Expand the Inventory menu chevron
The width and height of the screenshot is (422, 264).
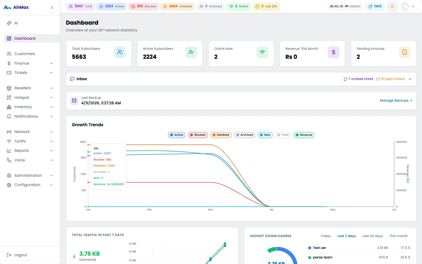coord(52,107)
